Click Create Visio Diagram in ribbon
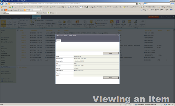This screenshot has height=106, width=175. pos(102,21)
